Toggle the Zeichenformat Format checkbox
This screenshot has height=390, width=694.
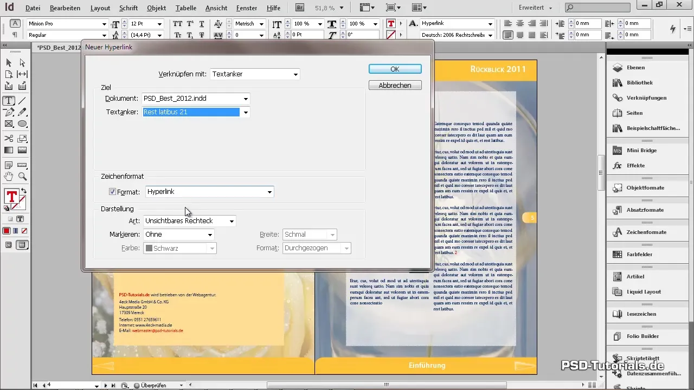click(x=112, y=192)
